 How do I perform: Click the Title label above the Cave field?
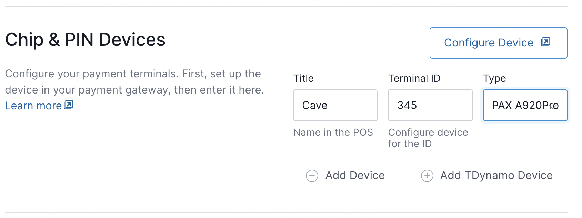point(303,78)
